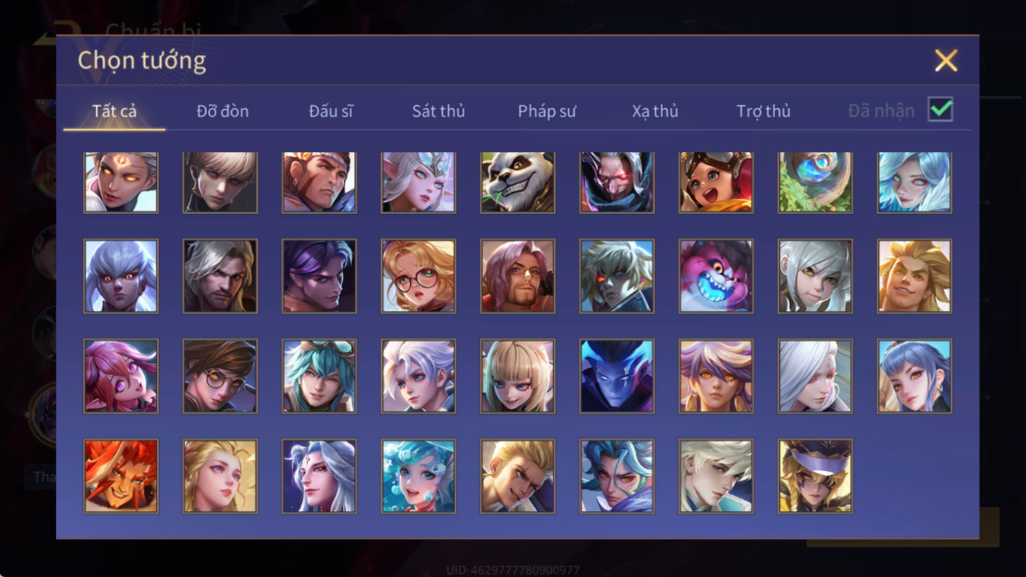Viewport: 1026px width, 577px height.
Task: Pick the hero with purple eye blindfold hat
Action: point(815,476)
